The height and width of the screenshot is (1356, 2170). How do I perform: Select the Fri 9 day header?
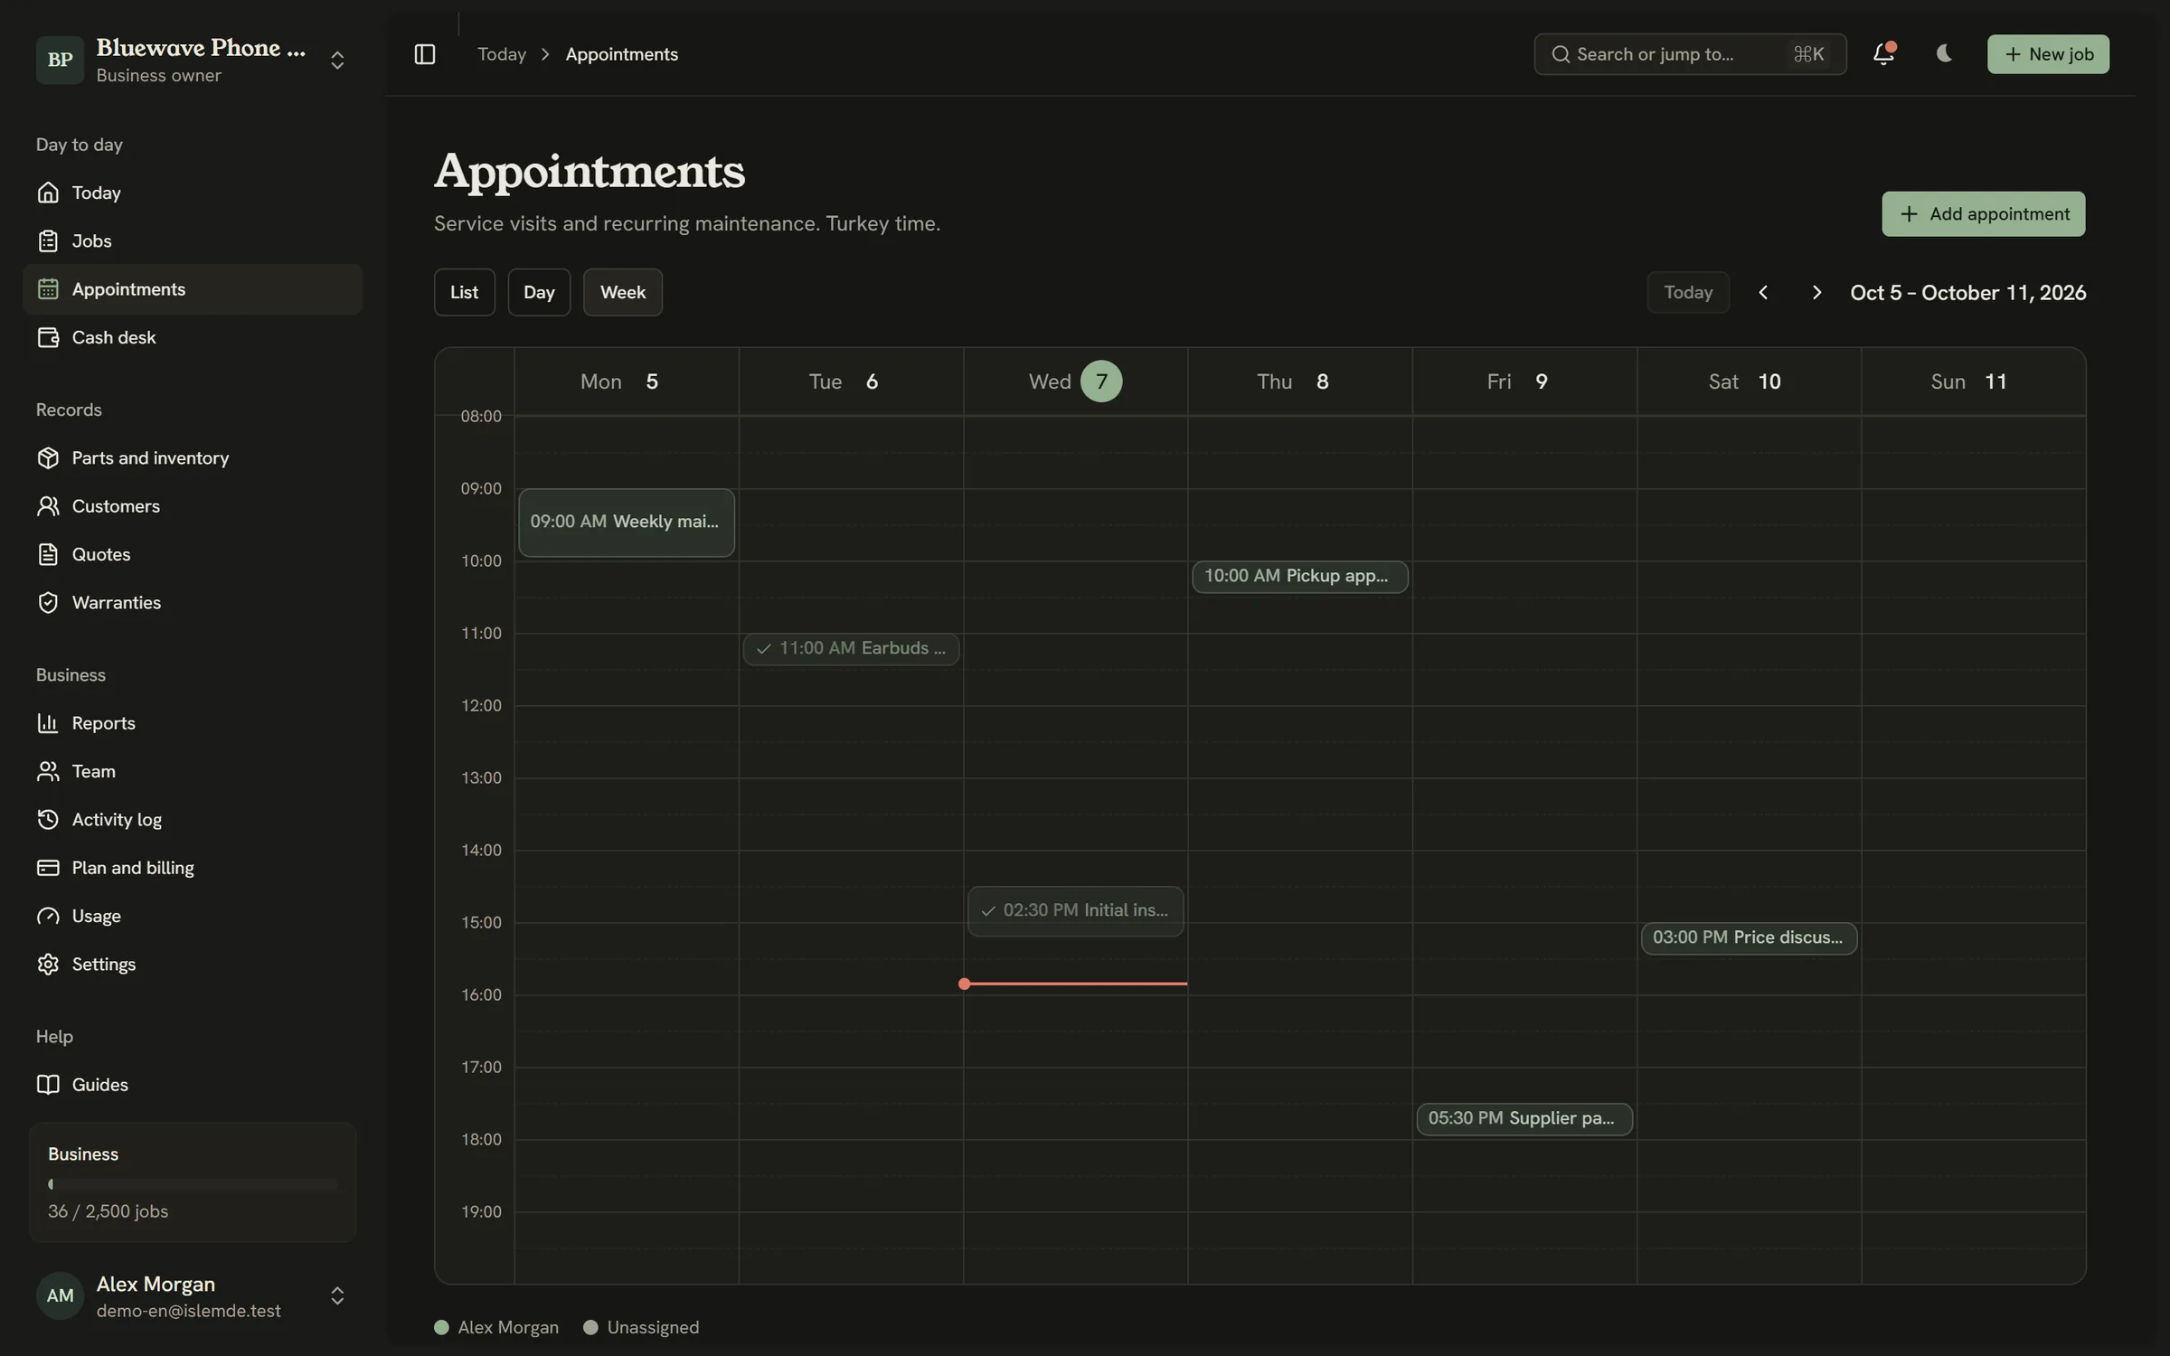pos(1524,381)
